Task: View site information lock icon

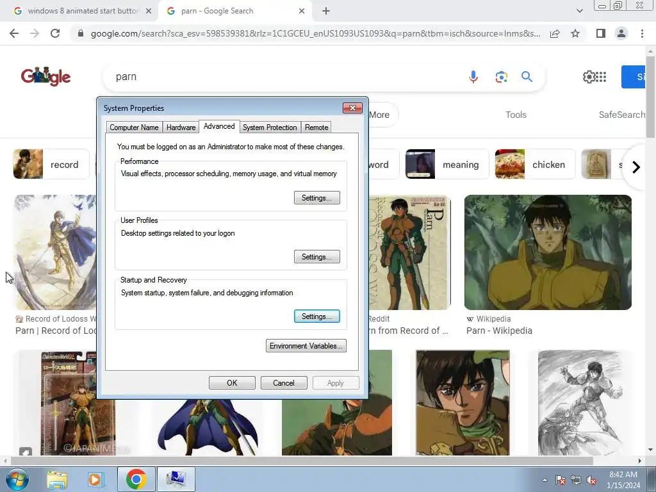Action: pyautogui.click(x=81, y=33)
